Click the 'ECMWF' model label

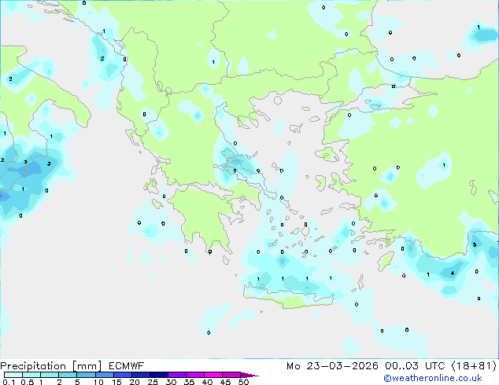(x=127, y=366)
